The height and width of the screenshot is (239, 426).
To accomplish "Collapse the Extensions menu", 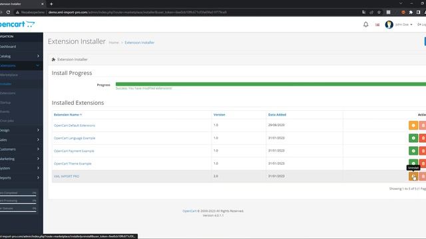I will click(21, 66).
